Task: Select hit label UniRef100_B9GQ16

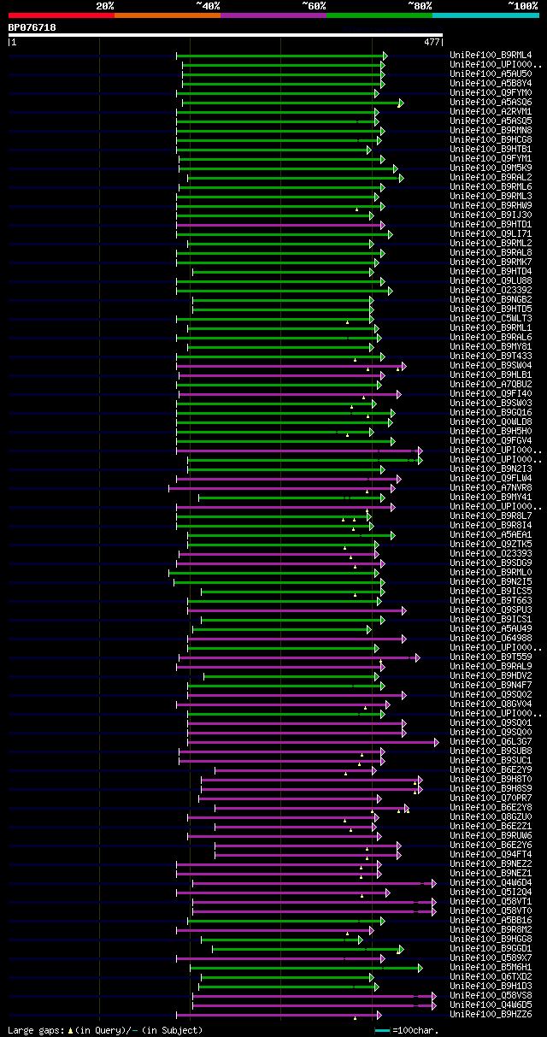Action: coord(491,413)
